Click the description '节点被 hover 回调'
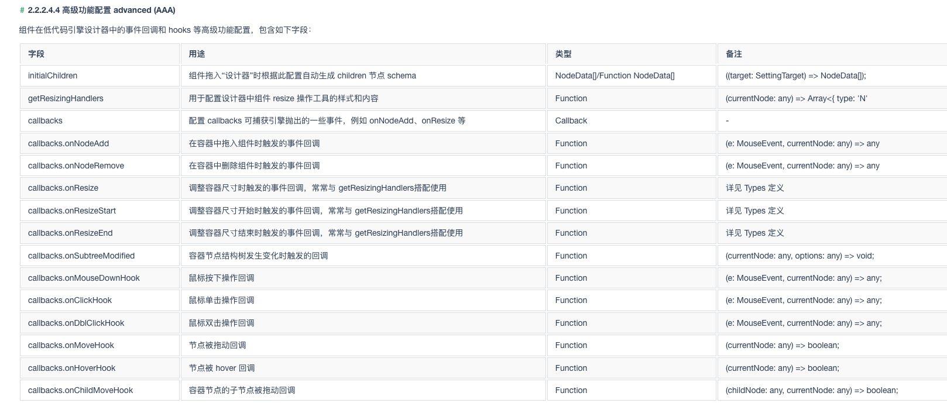Image resolution: width=947 pixels, height=403 pixels. 221,368
